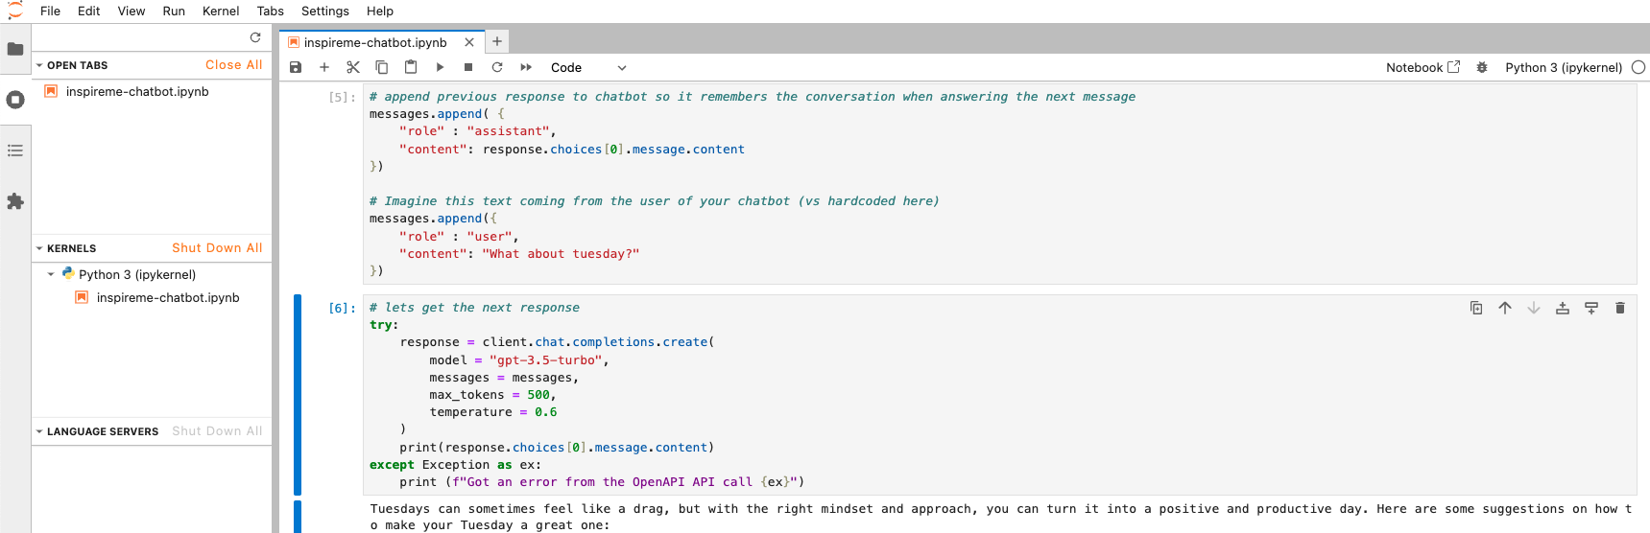
Task: Restart kernel and run all cells
Action: click(x=526, y=67)
